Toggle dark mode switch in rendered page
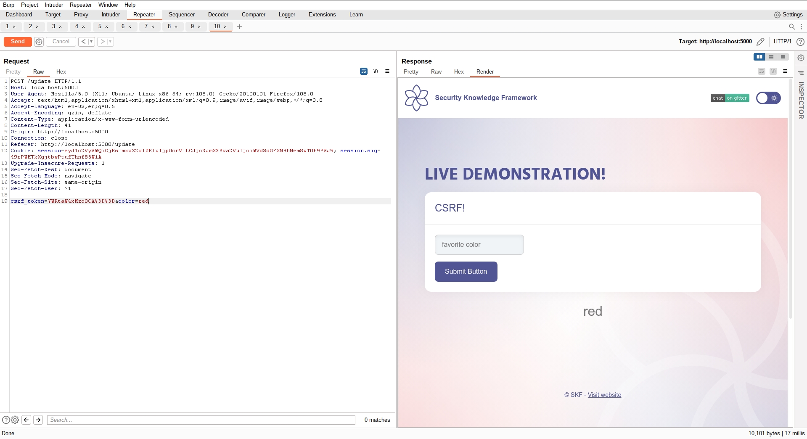This screenshot has width=807, height=439. tap(768, 98)
